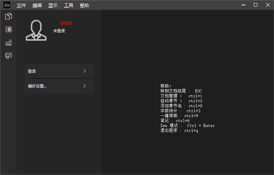Open the 文件 menu

[21, 5]
